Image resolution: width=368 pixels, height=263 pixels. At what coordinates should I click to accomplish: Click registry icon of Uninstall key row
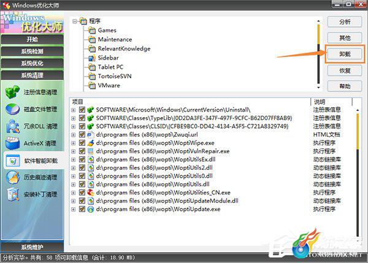click(x=91, y=110)
